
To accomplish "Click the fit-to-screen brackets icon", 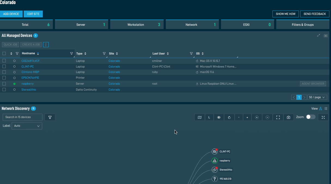I will (x=278, y=117).
